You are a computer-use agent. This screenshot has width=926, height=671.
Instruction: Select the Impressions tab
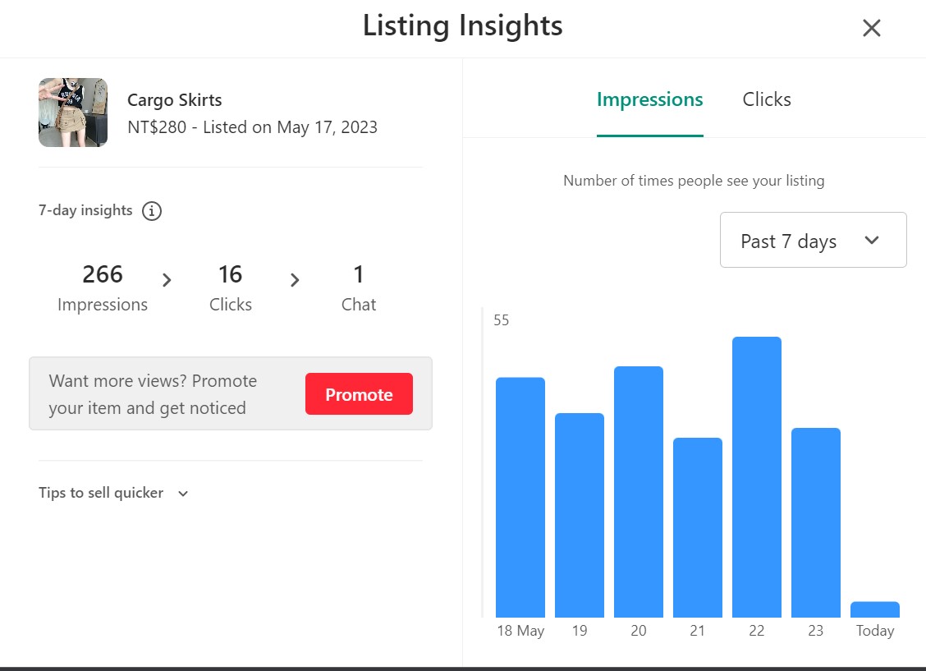(649, 99)
